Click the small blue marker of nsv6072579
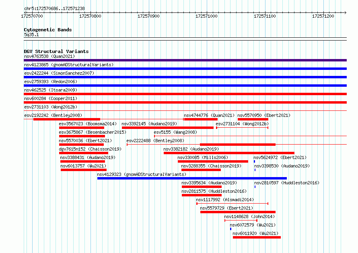The image size is (358, 253). tap(230, 229)
